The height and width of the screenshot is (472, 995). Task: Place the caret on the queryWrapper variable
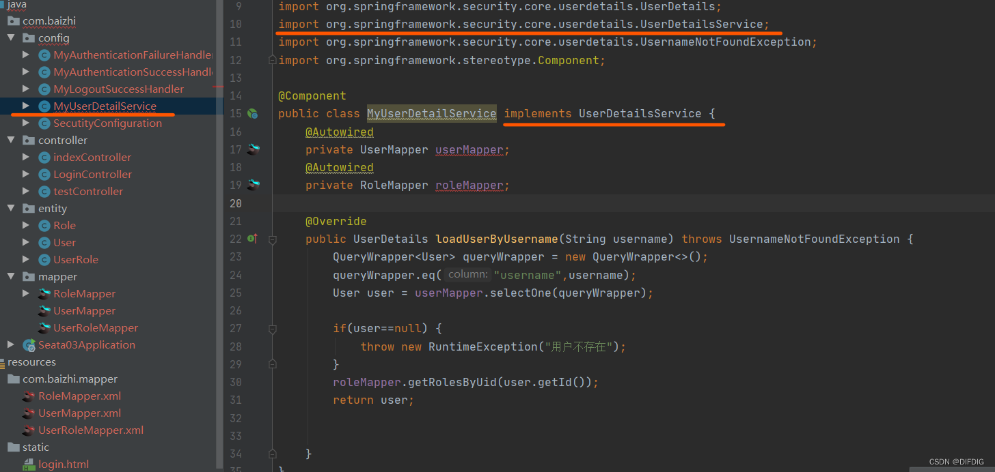[503, 256]
